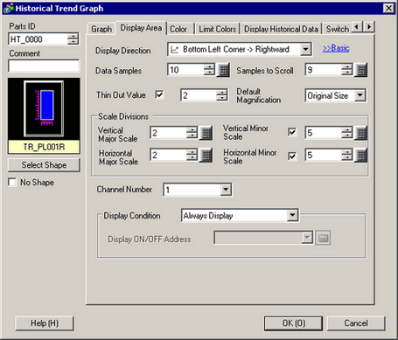Viewport: 398px width, 340px height.
Task: Click keypad icon for Horizontal Major Scale
Action: tap(206, 156)
